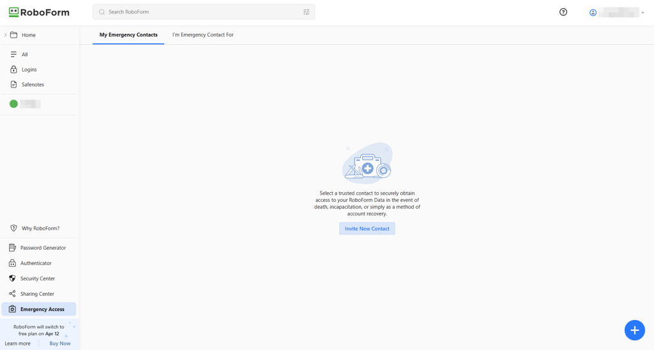Click the blurred account name
This screenshot has height=350, width=654.
pos(619,13)
